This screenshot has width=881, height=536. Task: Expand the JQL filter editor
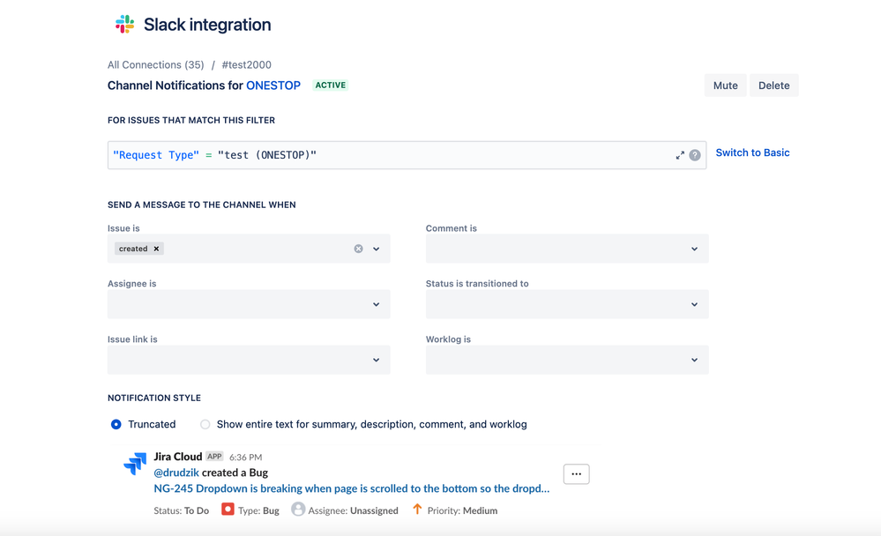point(680,155)
